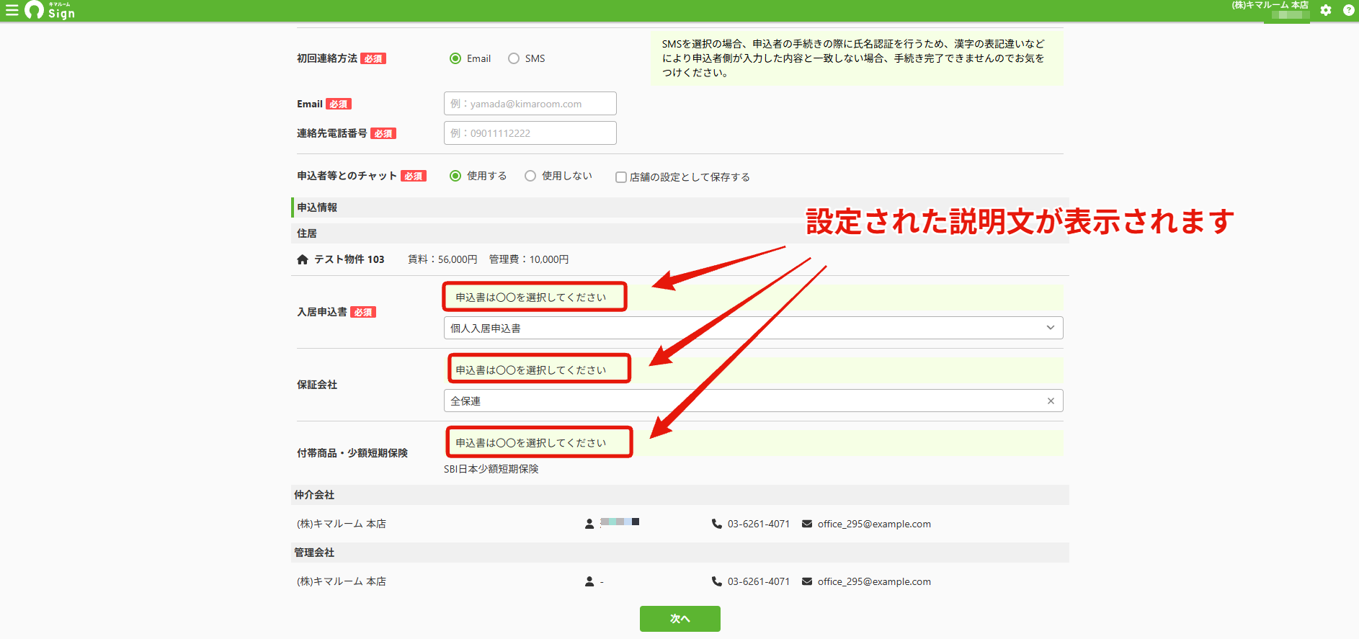Click the Email address input field
The height and width of the screenshot is (639, 1359).
tap(530, 104)
